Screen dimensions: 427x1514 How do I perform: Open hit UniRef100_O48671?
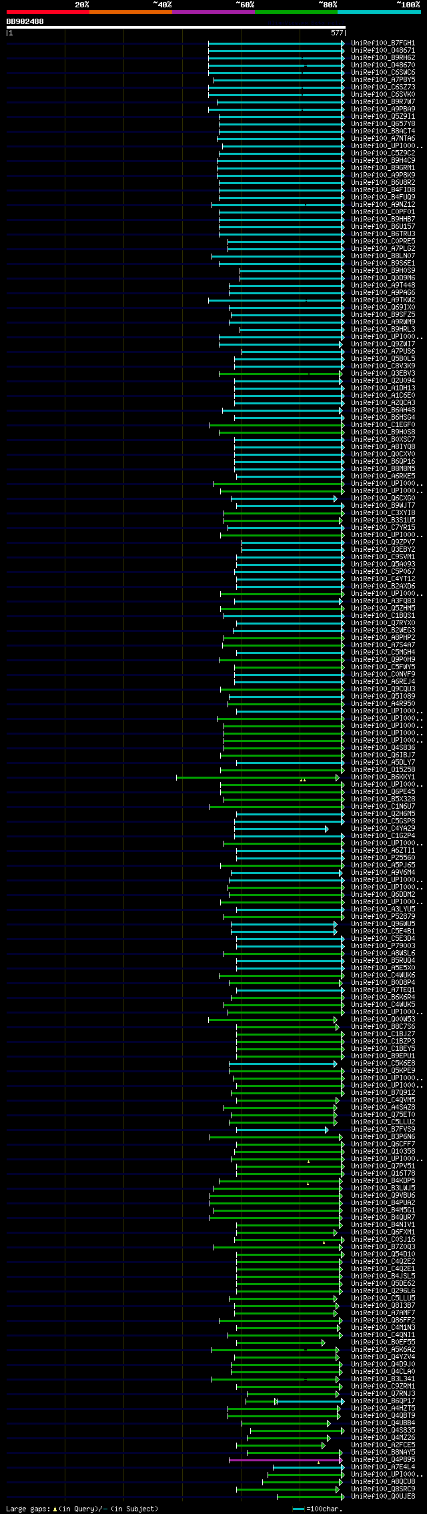[383, 50]
